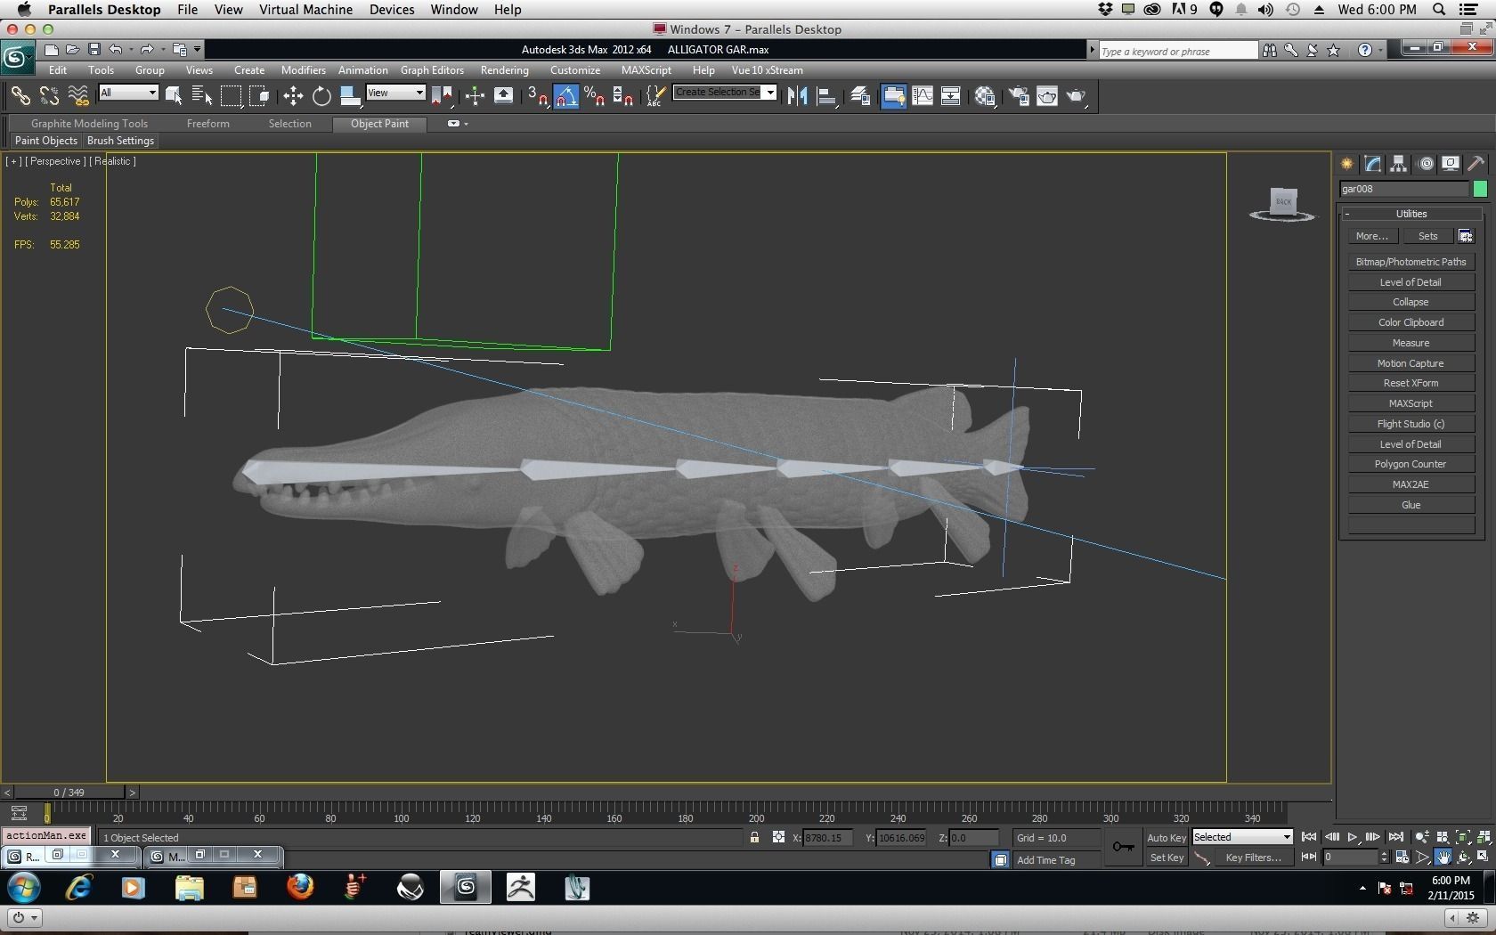Toggle Set Key mode

click(1167, 858)
